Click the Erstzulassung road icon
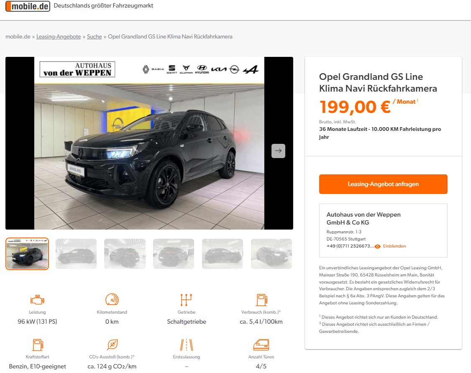The height and width of the screenshot is (373, 471). click(x=187, y=345)
